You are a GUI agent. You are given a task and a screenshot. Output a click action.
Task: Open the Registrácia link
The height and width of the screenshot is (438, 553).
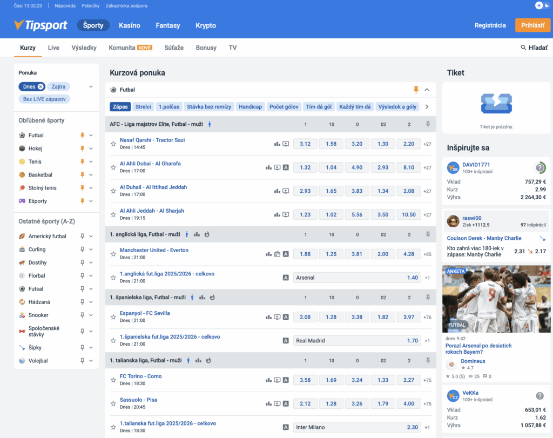pos(490,25)
